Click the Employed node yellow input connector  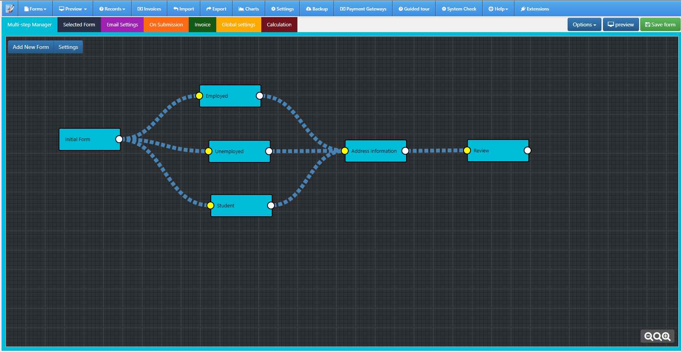point(199,96)
